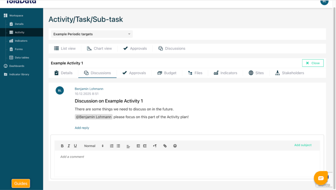This screenshot has height=190, width=336.
Task: Insert a bulleted list
Action: coord(118,146)
